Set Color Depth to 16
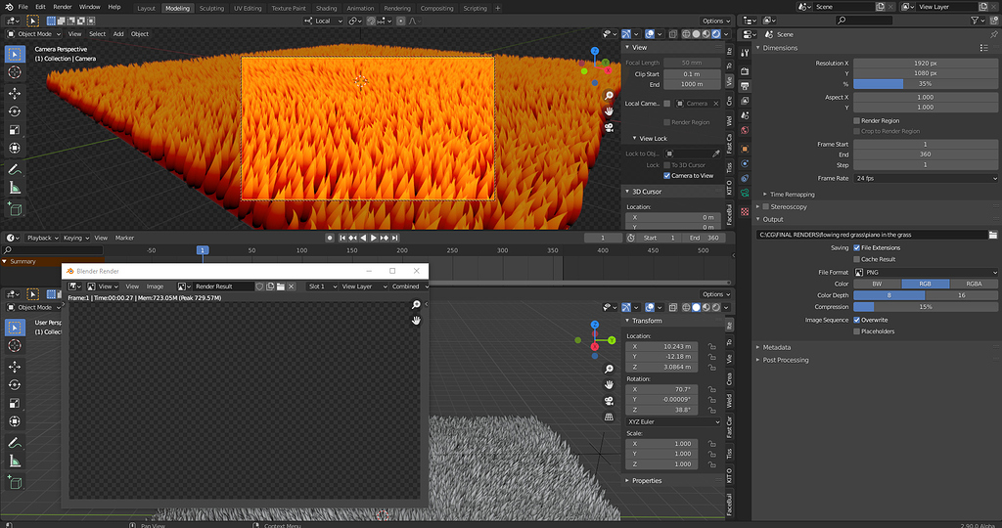 coord(961,295)
